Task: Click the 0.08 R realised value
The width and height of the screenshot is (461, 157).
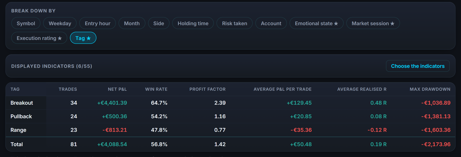Action: (379, 116)
